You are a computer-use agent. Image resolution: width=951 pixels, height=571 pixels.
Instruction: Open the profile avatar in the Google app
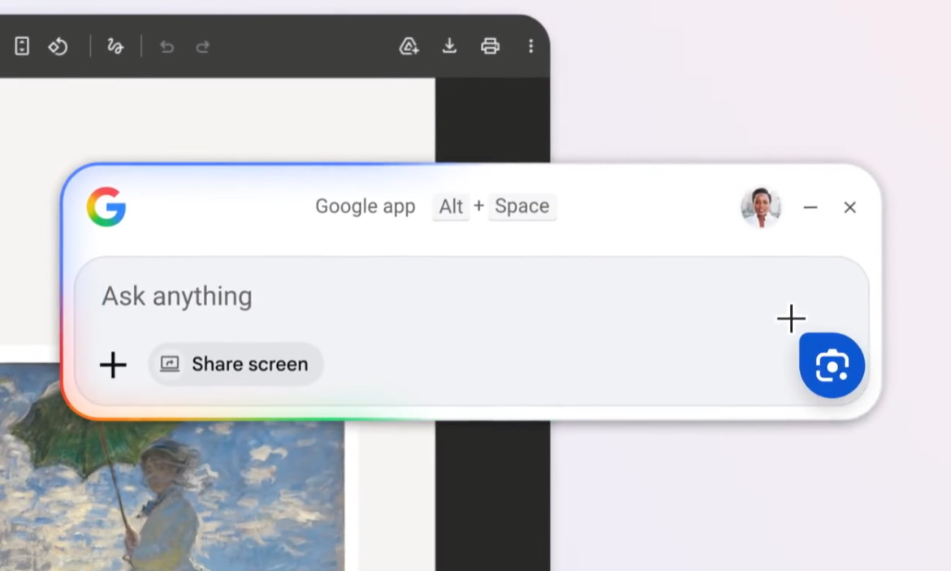(761, 207)
